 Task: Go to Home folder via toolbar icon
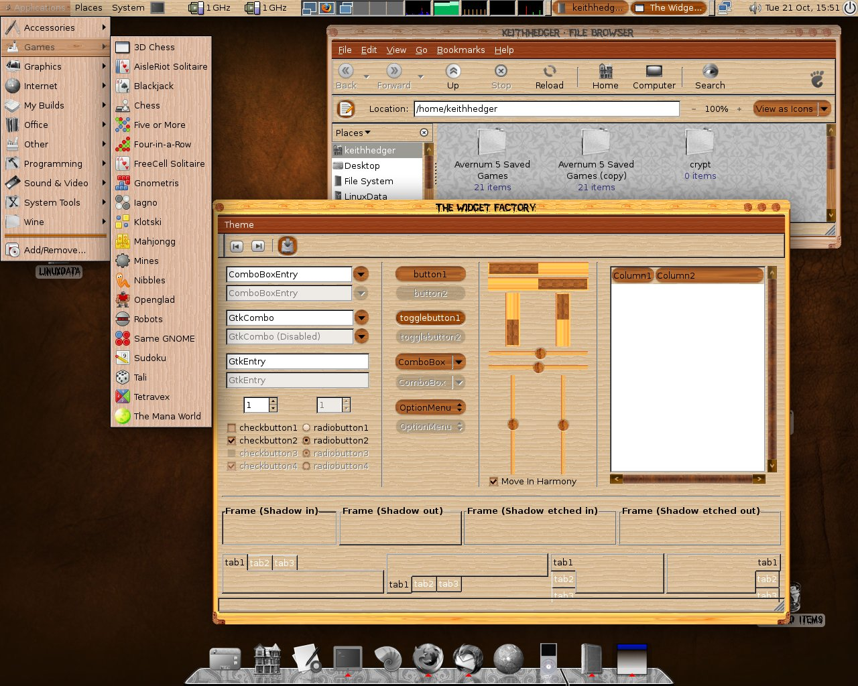tap(605, 71)
